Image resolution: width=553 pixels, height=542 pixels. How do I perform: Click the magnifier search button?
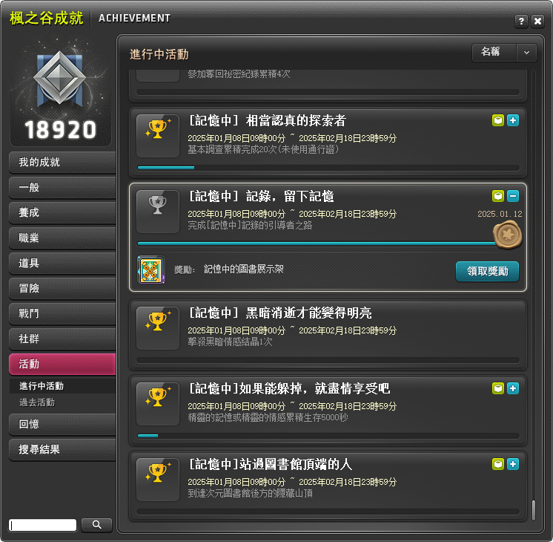(x=96, y=525)
